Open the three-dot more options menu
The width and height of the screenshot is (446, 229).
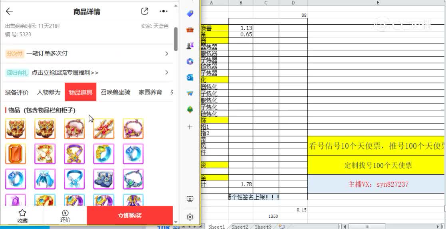click(x=163, y=11)
